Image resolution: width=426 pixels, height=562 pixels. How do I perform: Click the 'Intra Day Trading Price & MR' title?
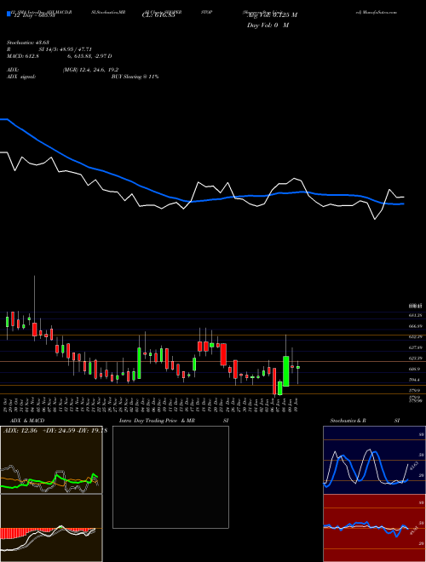[x=157, y=421]
